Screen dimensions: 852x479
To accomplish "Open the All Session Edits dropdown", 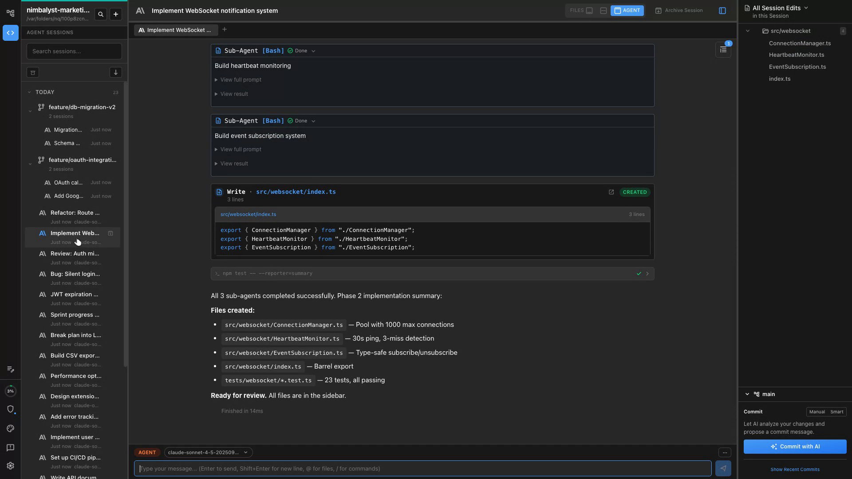I will (x=807, y=8).
